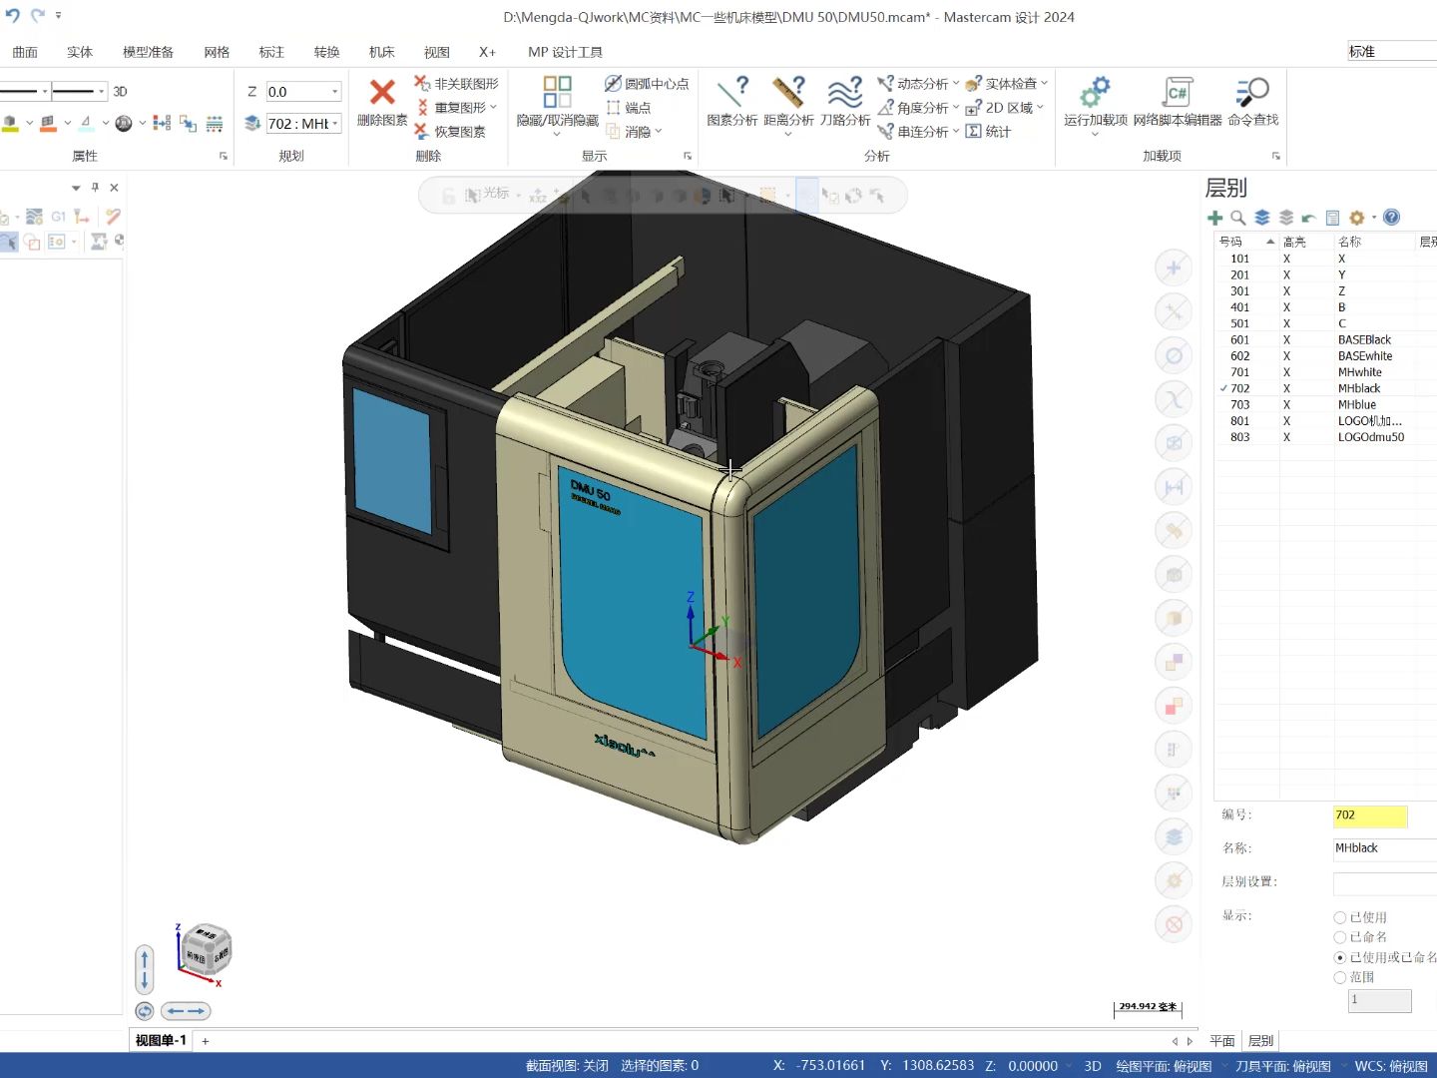Expand Check Solid (实体检查) dropdown
This screenshot has width=1437, height=1078.
[1044, 84]
